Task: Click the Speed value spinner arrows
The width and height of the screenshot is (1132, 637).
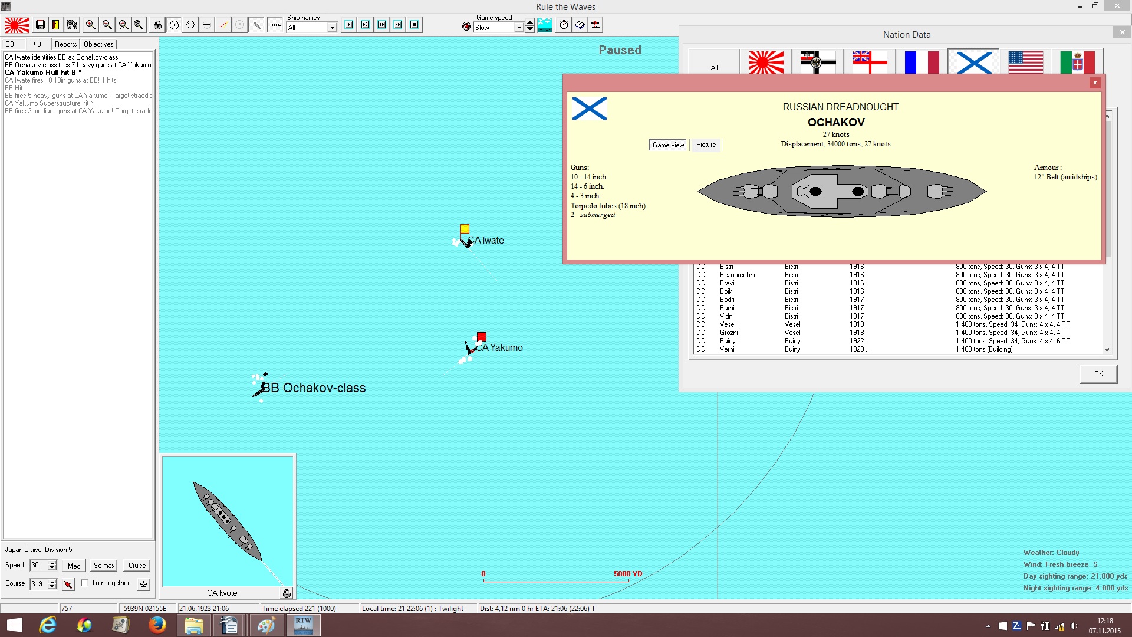Action: (52, 566)
